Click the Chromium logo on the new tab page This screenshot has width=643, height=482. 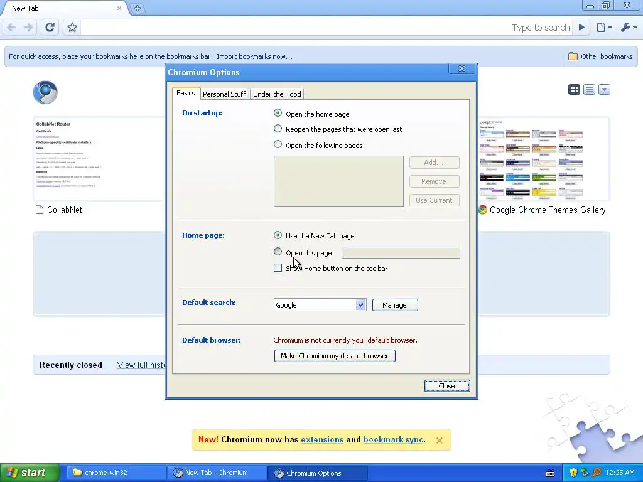(x=45, y=92)
